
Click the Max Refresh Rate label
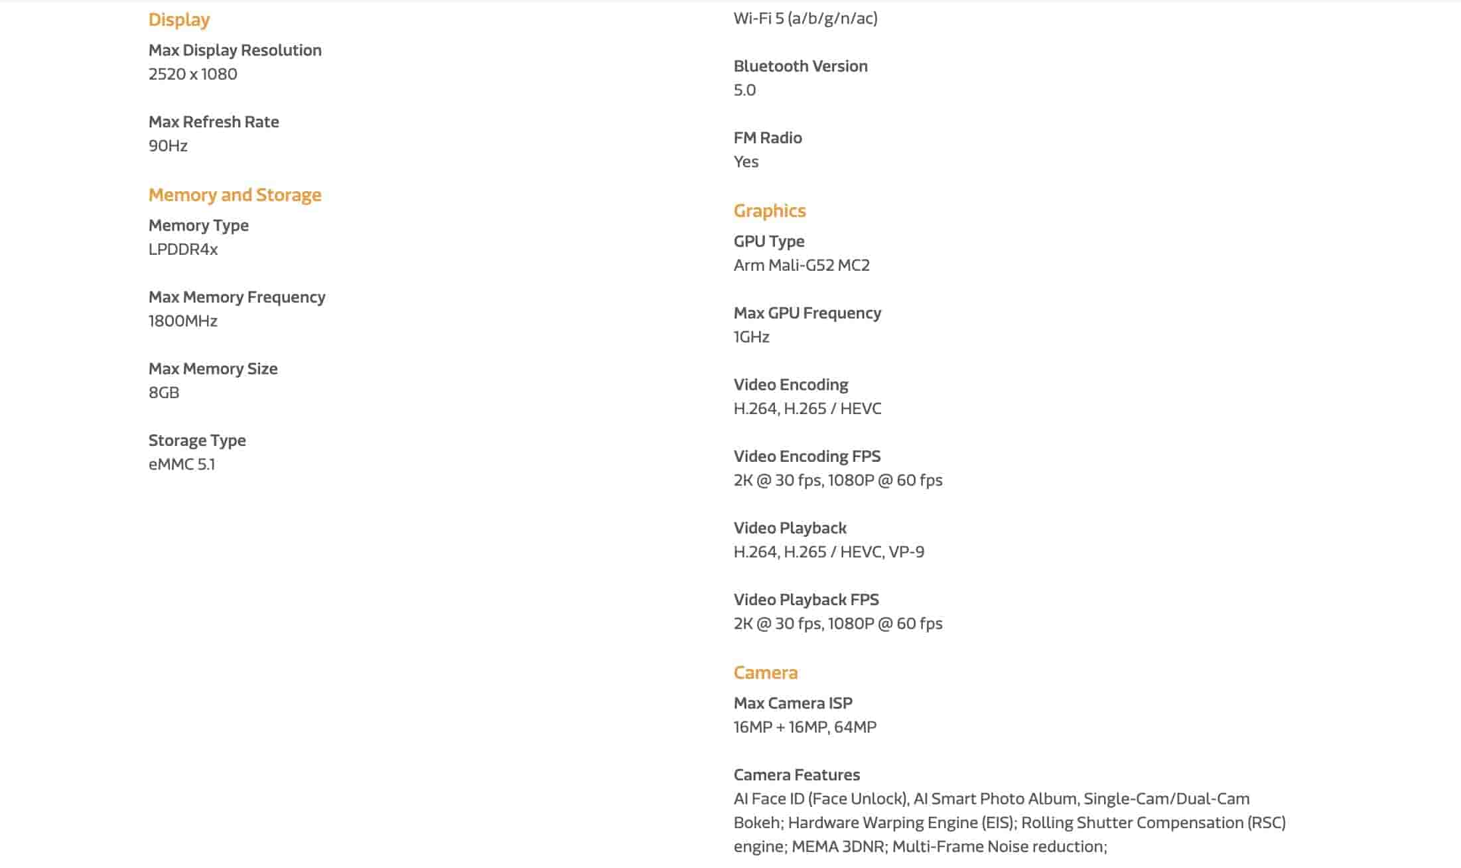click(x=214, y=122)
